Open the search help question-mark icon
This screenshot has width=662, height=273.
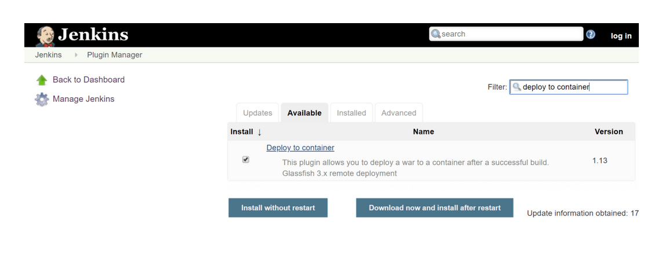[591, 35]
